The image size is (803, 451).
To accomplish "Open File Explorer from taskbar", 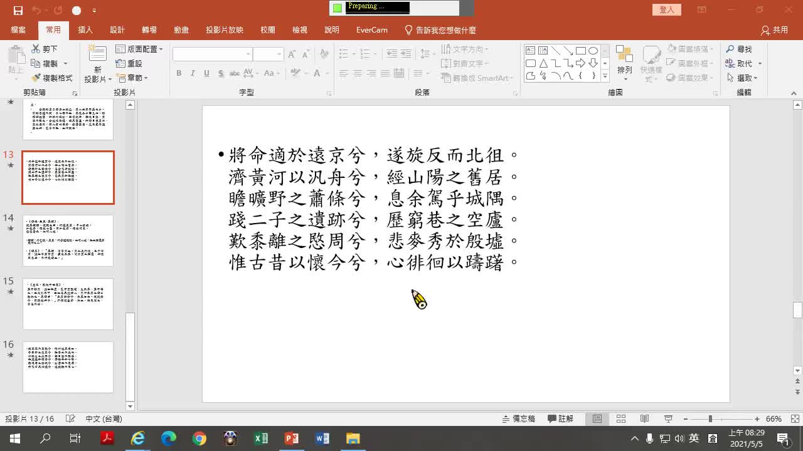I will pyautogui.click(x=353, y=438).
